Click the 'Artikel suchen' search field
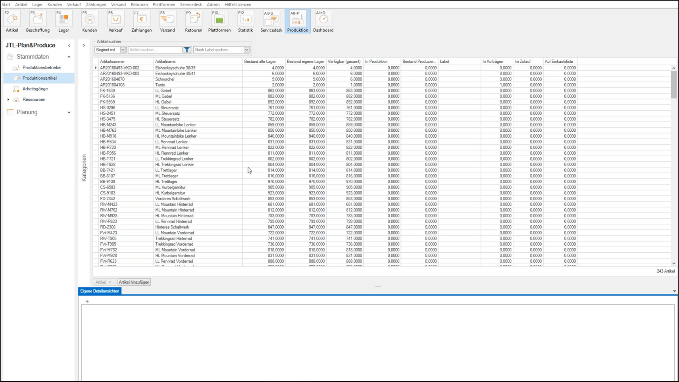 155,50
